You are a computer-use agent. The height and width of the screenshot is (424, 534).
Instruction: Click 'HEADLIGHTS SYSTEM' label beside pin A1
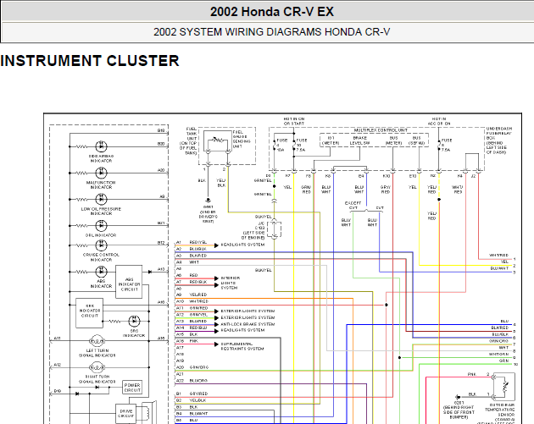pyautogui.click(x=242, y=245)
